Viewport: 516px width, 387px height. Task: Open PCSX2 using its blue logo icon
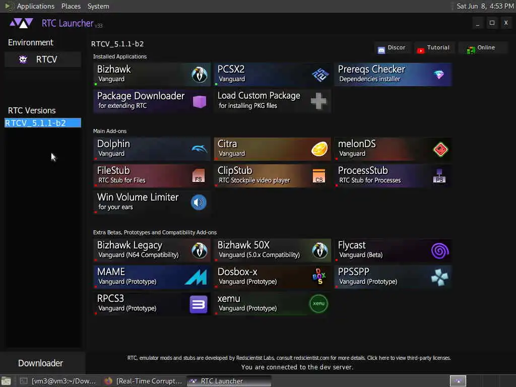pos(320,75)
